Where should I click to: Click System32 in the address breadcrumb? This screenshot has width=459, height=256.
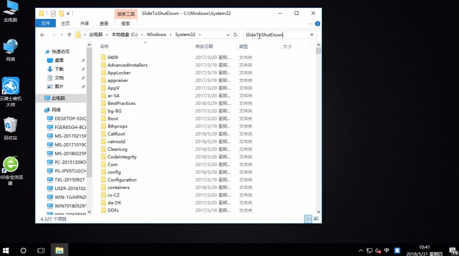(185, 34)
